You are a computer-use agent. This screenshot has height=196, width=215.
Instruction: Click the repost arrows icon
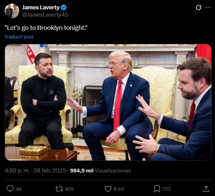[x=59, y=189]
